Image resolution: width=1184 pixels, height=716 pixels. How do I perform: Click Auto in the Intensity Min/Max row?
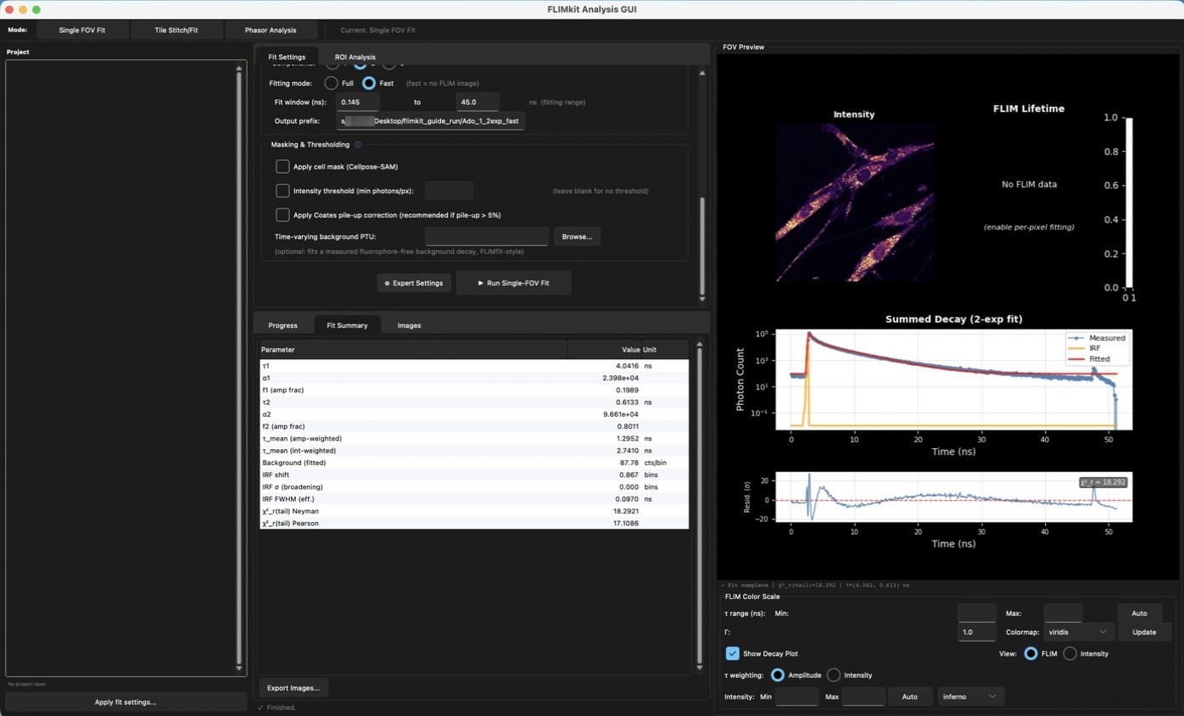click(909, 697)
